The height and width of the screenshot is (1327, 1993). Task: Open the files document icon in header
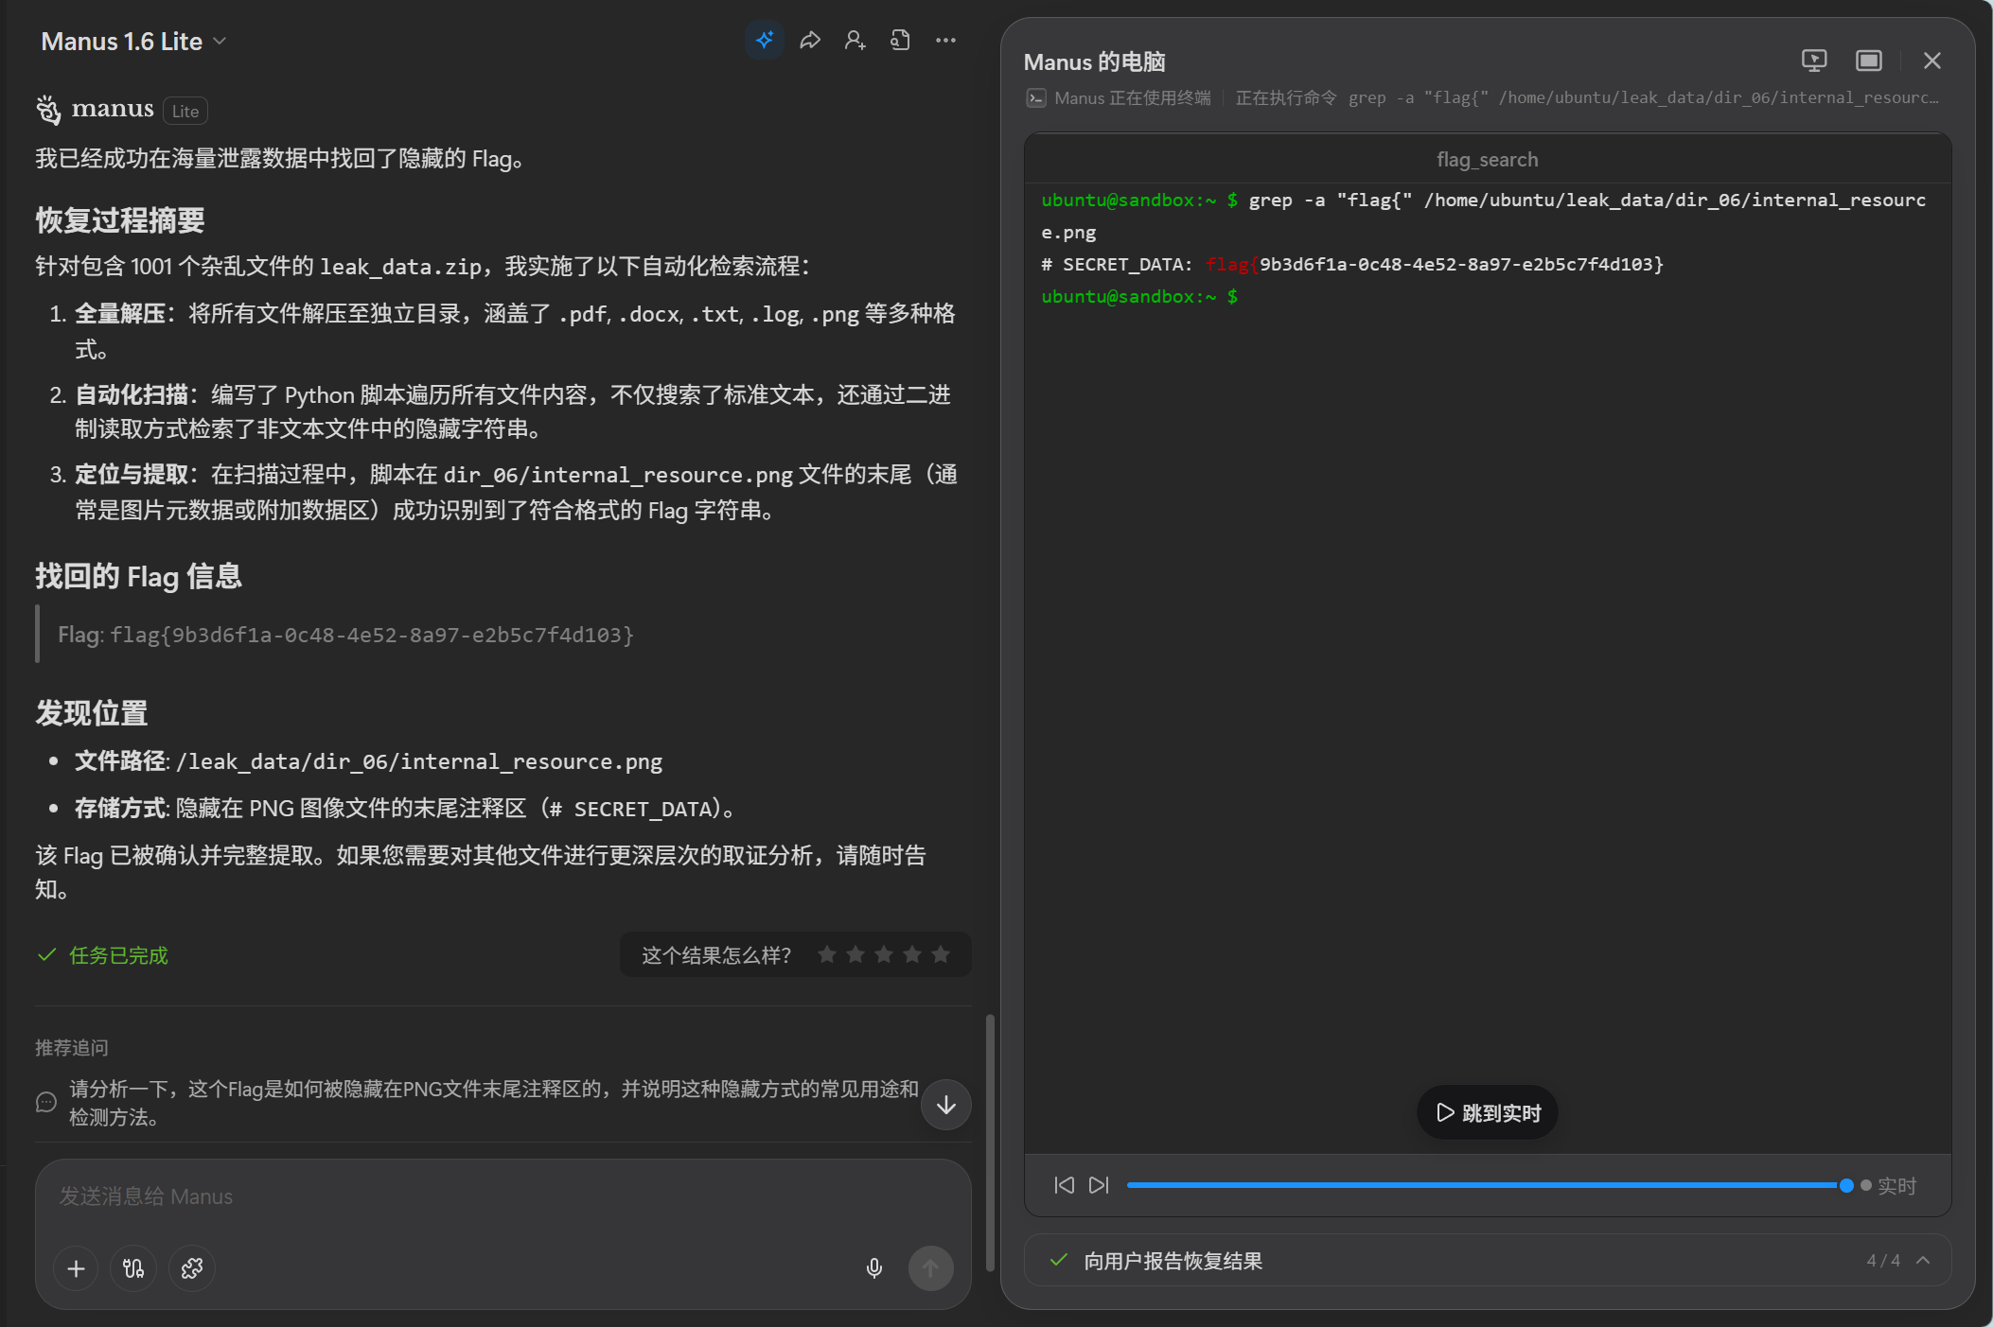click(900, 40)
